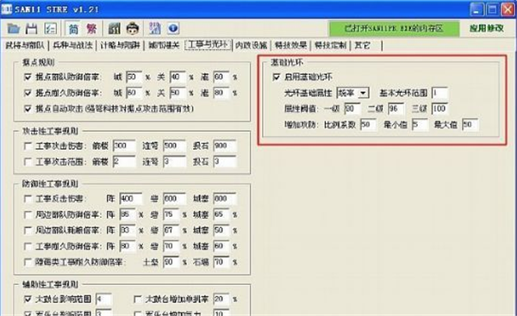
Task: Toggle 据点耐久防御倍率 checkbox
Action: [28, 93]
